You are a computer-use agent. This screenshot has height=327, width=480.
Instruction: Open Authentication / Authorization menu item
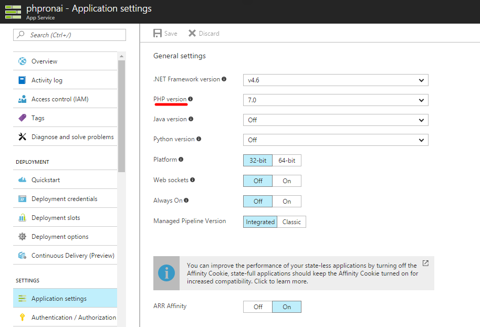coord(65,317)
